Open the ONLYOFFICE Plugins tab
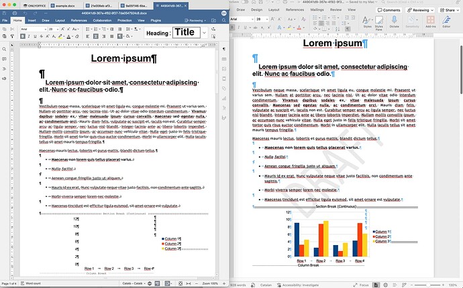This screenshot has height=288, width=463. click(156, 20)
